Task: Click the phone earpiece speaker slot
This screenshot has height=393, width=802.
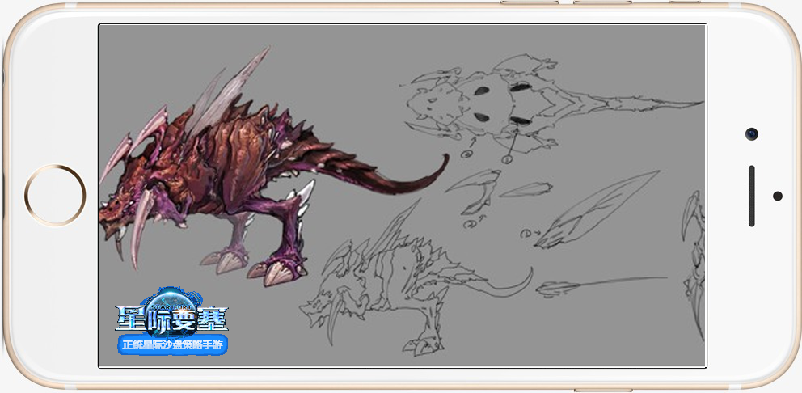Action: (751, 196)
